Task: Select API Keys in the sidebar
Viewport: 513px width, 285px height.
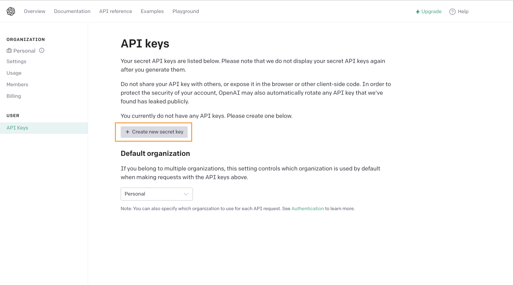Action: pyautogui.click(x=17, y=128)
